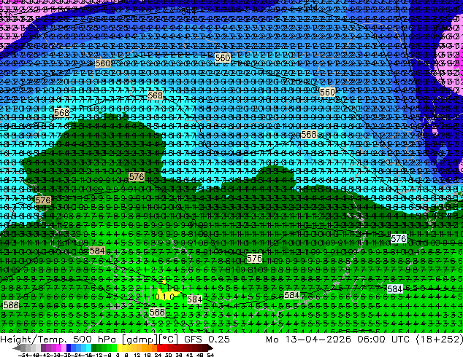Click the dark maroon right arrow end of legend
This screenshot has width=463, height=357.
coord(210,348)
